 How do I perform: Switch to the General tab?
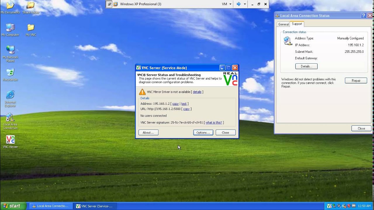click(x=283, y=24)
